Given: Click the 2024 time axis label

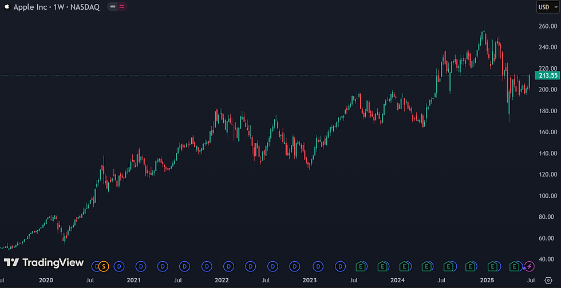Looking at the screenshot, I should 397,280.
